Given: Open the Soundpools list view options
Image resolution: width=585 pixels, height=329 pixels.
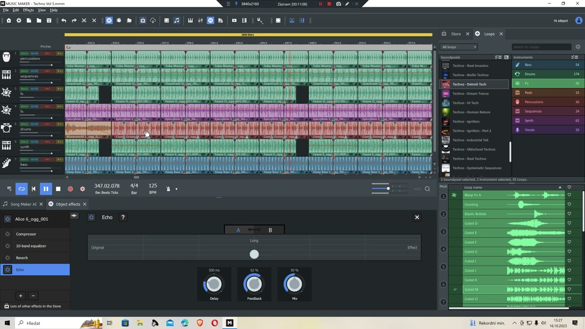Looking at the screenshot, I should click(498, 57).
